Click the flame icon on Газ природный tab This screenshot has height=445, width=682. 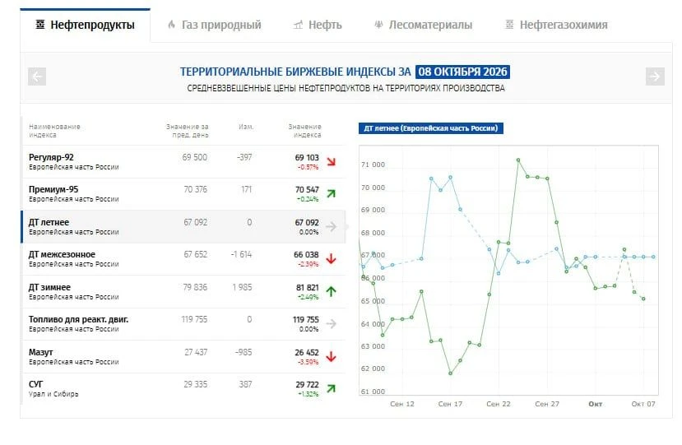(171, 25)
